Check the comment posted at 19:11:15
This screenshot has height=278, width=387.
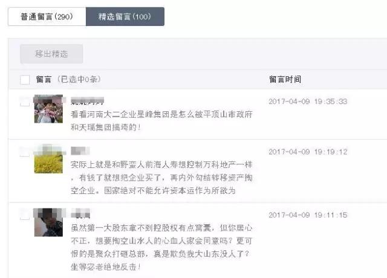coord(25,215)
